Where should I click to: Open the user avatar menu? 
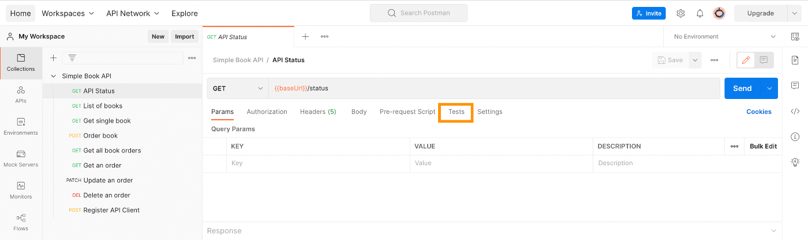719,13
